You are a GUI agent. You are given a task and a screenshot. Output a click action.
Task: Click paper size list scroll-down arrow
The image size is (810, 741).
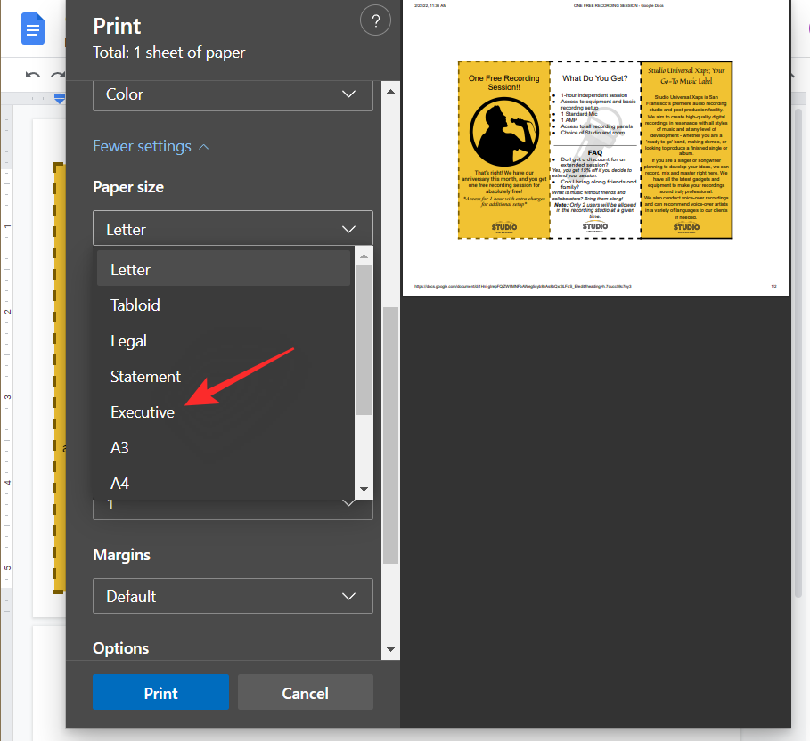[364, 489]
